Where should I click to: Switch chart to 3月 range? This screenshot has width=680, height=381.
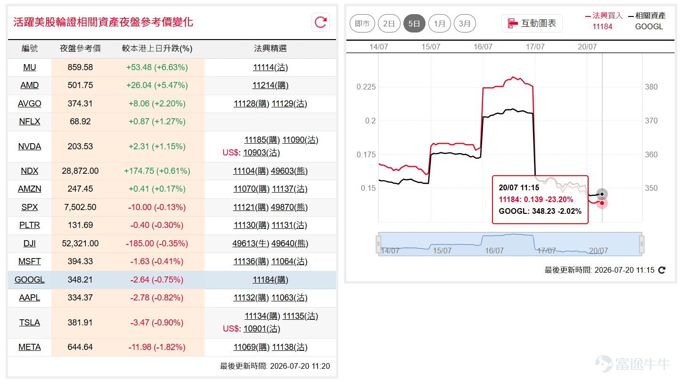click(465, 23)
